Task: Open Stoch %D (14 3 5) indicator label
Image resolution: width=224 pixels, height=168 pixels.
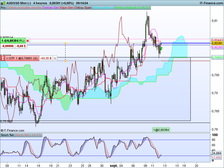Action: [29, 135]
